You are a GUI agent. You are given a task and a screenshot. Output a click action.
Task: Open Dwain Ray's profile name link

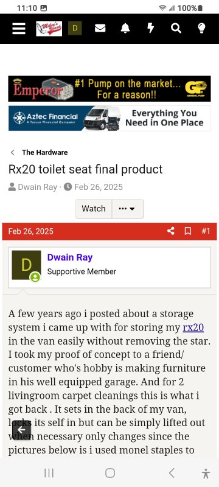70,258
